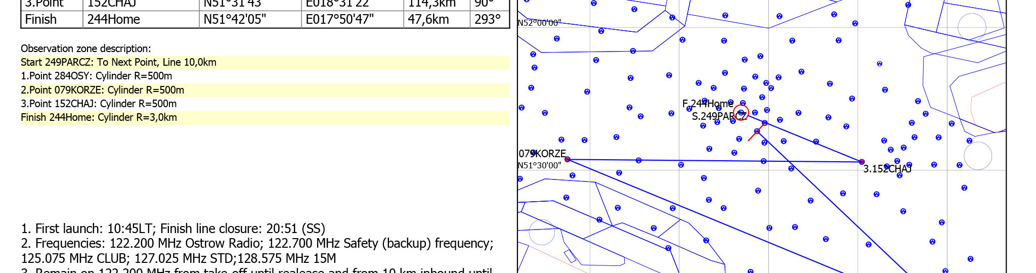
Task: Select the 079KORZE map label text
Action: [542, 153]
